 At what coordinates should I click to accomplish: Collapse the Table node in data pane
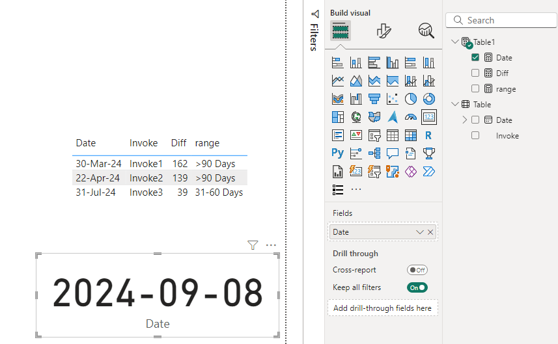[x=454, y=104]
